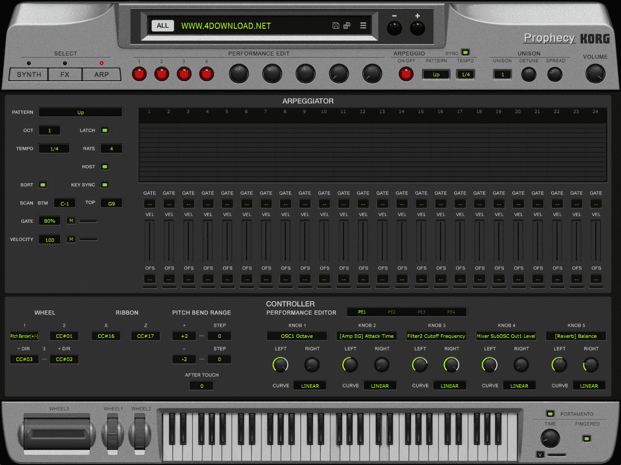This screenshot has height=465, width=621.
Task: Click the plus preset knob button
Action: [417, 28]
